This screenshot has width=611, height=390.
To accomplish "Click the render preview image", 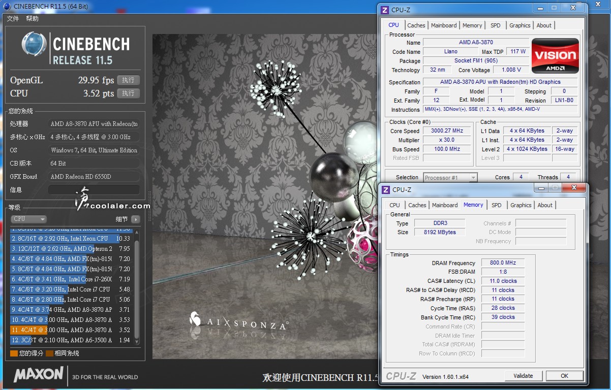I will pos(265,197).
